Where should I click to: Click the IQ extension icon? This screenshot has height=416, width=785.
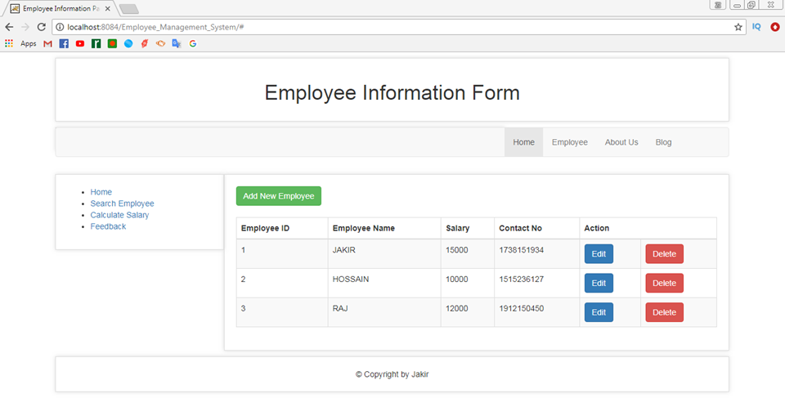(756, 27)
